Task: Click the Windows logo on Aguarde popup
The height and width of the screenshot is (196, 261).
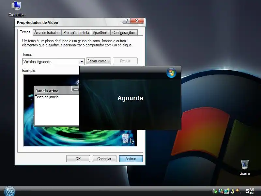Action: [x=171, y=73]
